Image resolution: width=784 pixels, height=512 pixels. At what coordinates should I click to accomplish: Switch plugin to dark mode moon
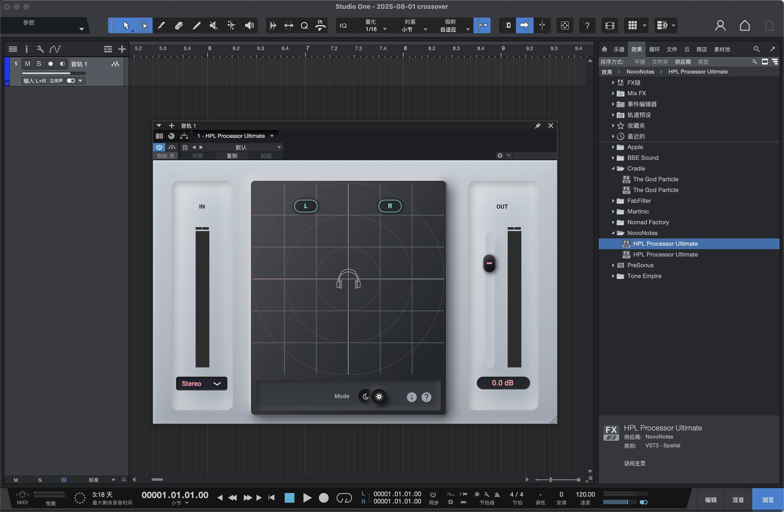pyautogui.click(x=365, y=396)
